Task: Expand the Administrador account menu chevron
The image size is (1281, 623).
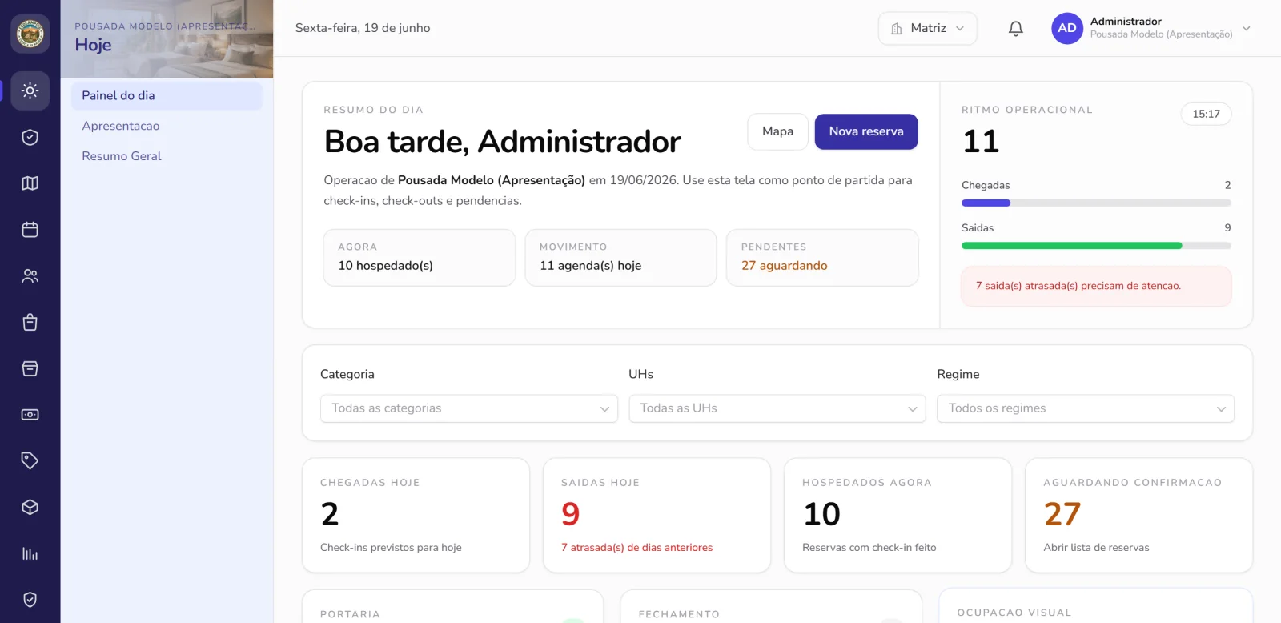Action: [x=1246, y=28]
